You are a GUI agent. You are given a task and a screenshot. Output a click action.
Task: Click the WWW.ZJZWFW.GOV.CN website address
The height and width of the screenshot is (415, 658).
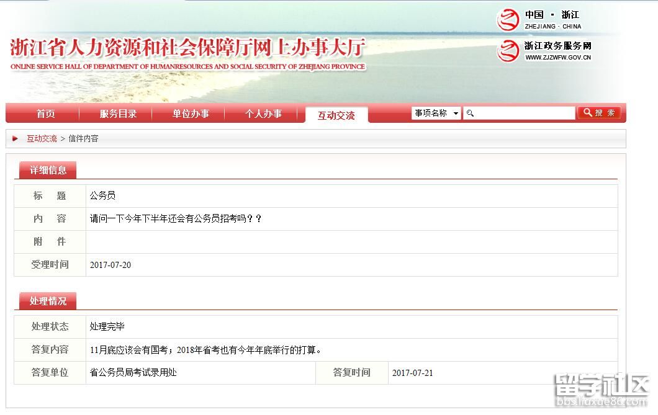558,58
